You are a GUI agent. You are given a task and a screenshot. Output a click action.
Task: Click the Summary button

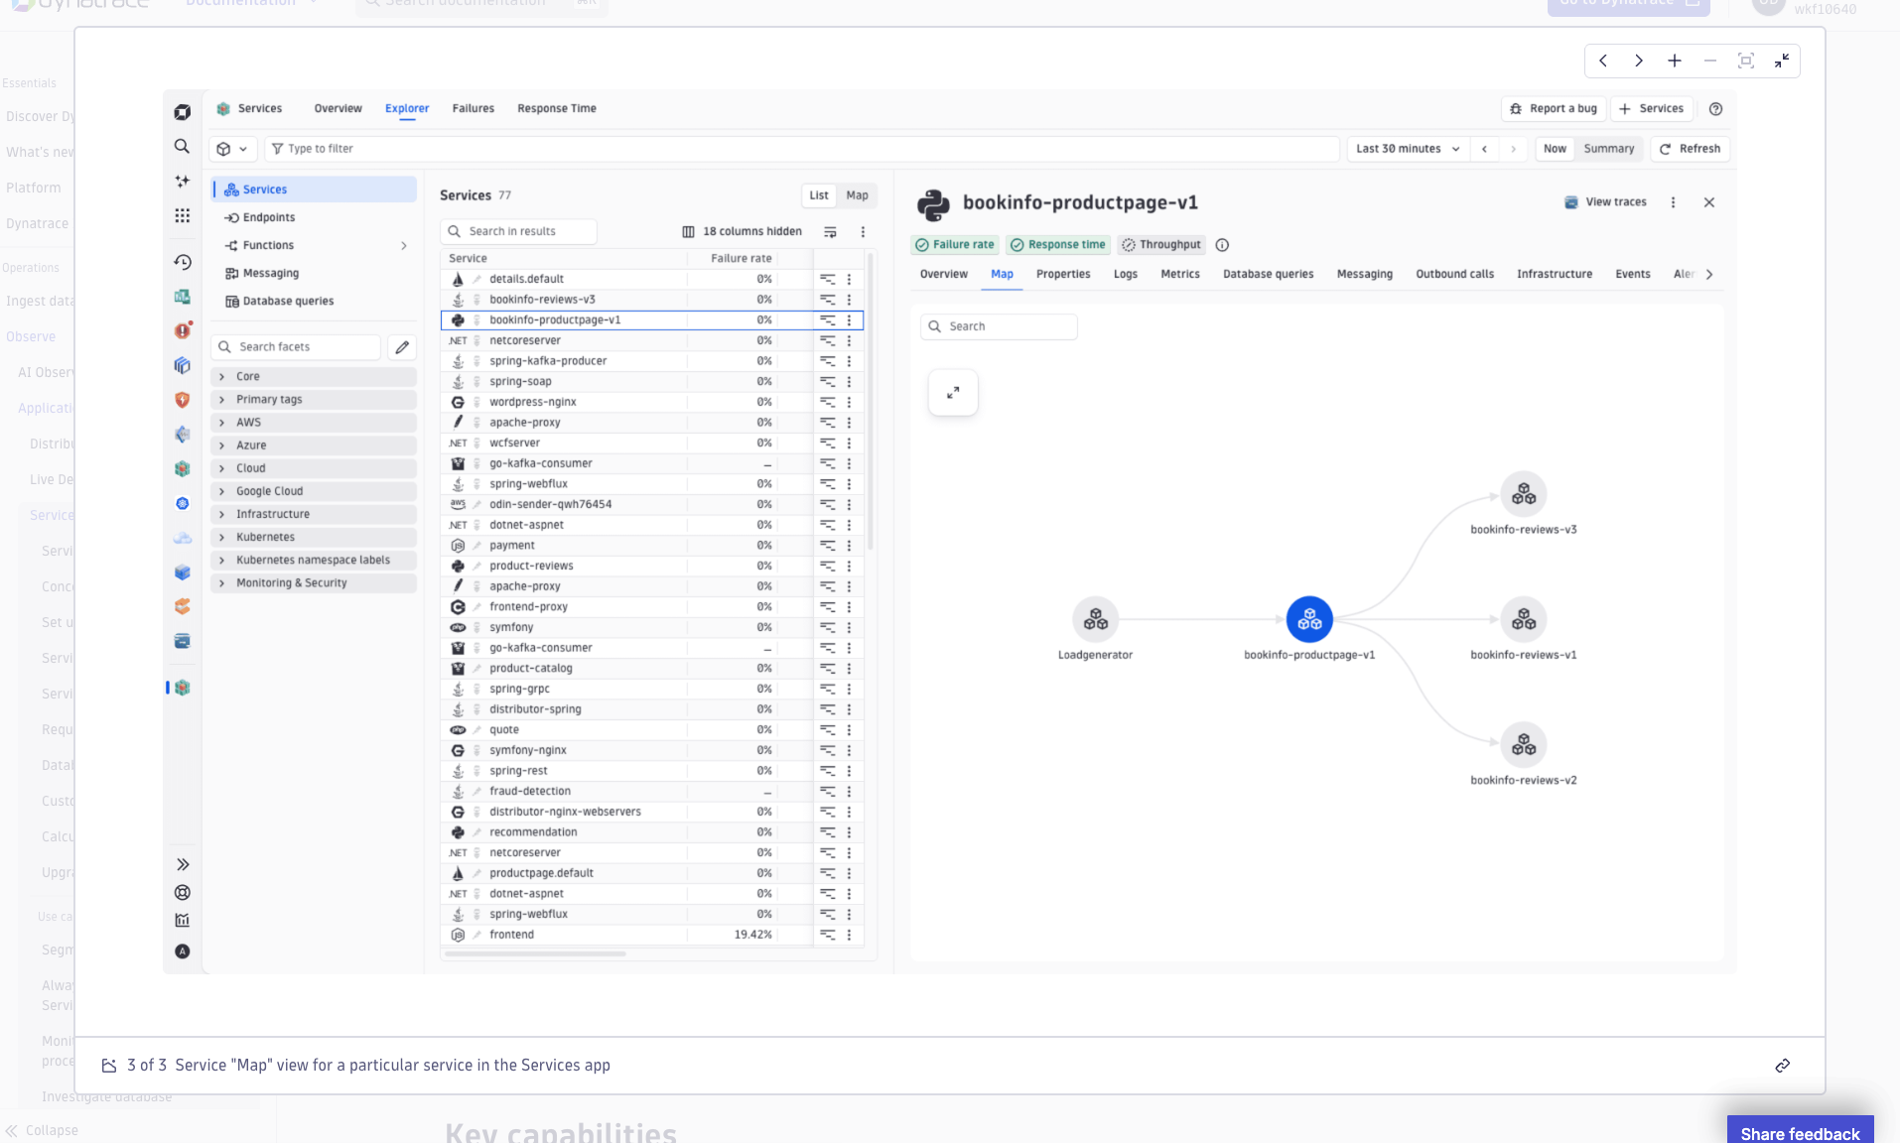tap(1608, 149)
